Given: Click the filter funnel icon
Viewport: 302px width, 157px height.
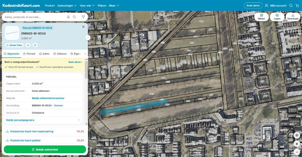Looking at the screenshot, I should pos(83,17).
